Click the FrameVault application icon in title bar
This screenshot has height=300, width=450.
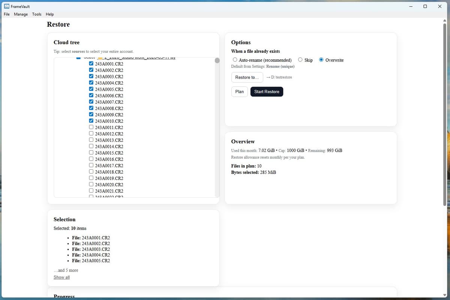pos(6,6)
